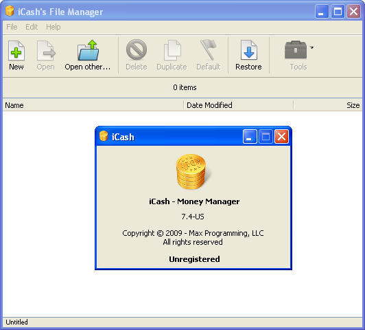
Task: Click the "Untitled" status bar text
Action: tap(16, 322)
